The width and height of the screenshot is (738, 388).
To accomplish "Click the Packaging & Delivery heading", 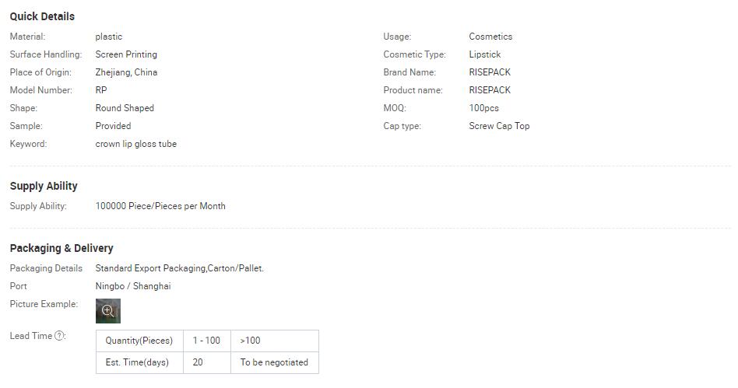I will click(61, 248).
